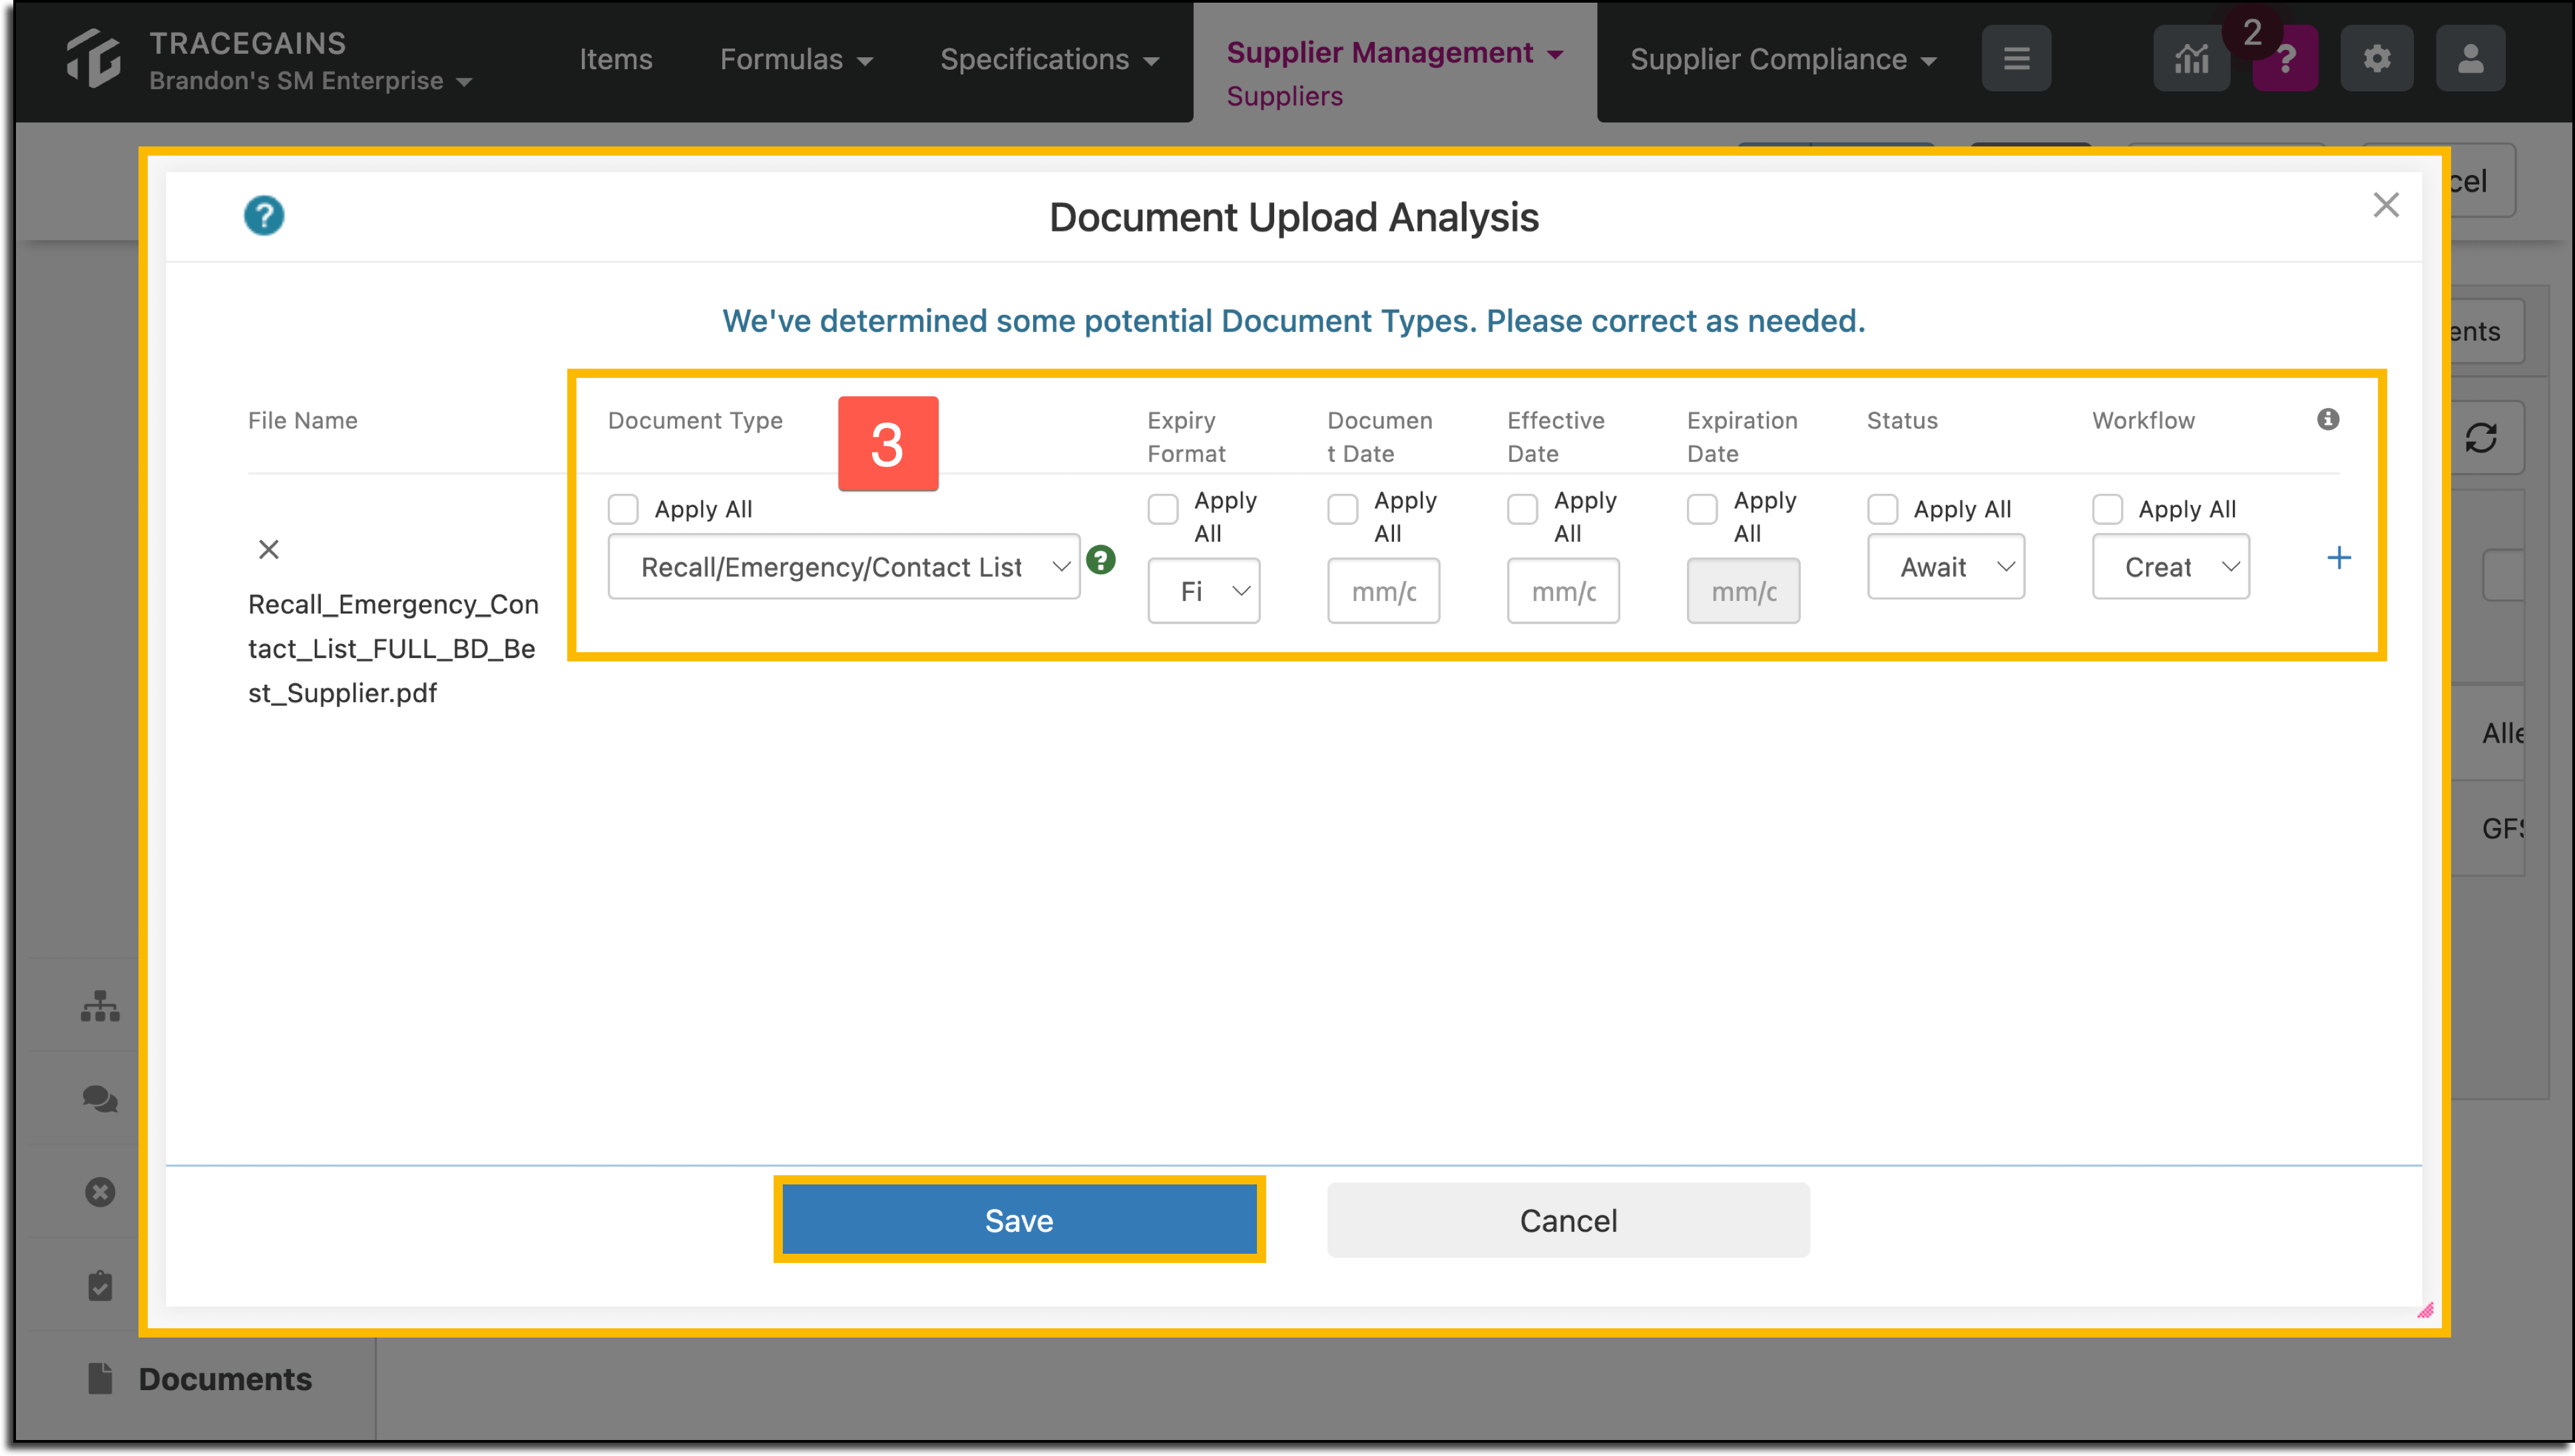Expand the Supplier Compliance menu
The height and width of the screenshot is (1456, 2575).
click(x=1783, y=59)
